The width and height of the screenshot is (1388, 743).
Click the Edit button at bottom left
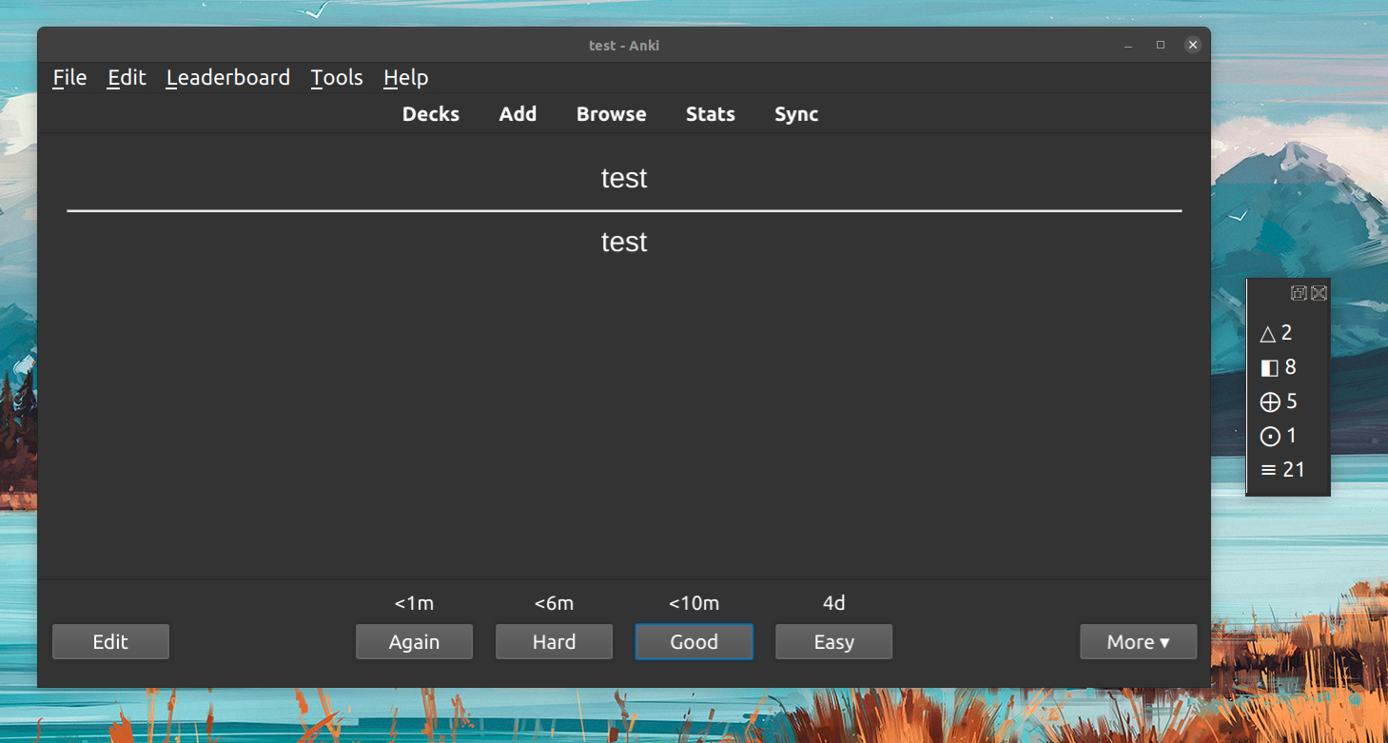click(x=110, y=642)
